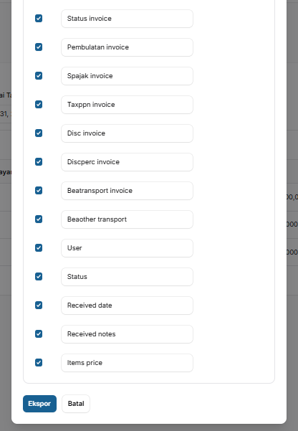Edit the Items price label field
Image resolution: width=298 pixels, height=431 pixels.
click(x=127, y=363)
